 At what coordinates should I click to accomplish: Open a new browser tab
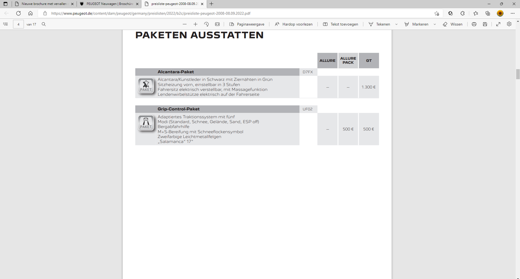click(x=211, y=4)
